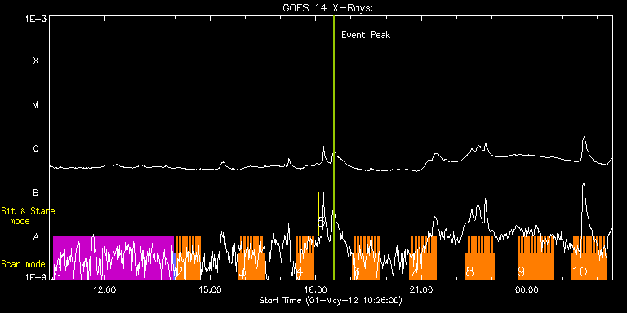Screen dimensions: 627x313
Task: Click the 12:00 time tick label
Action: coord(104,289)
